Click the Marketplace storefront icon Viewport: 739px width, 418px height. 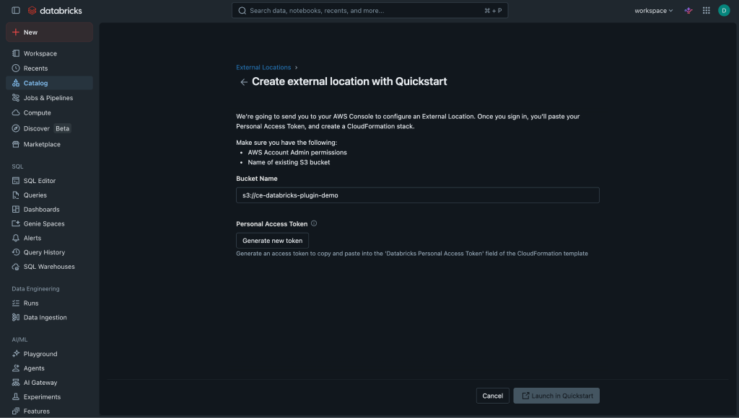(x=16, y=144)
